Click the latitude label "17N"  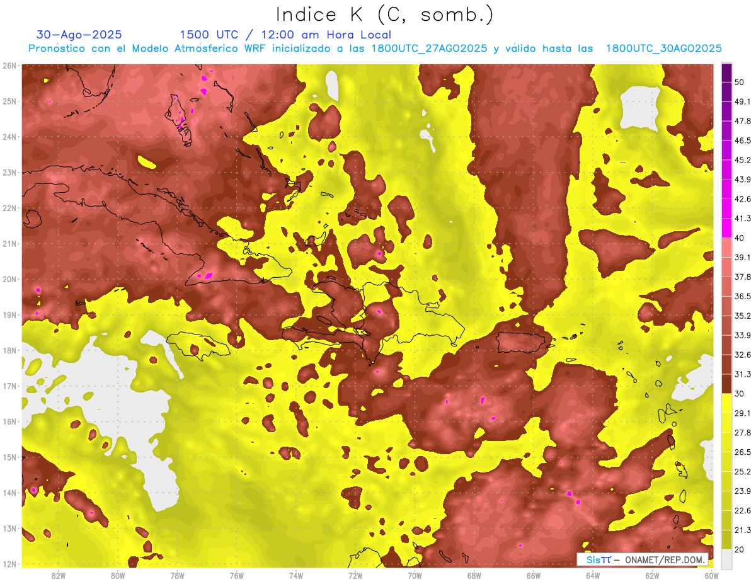coord(9,386)
